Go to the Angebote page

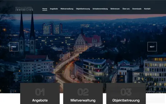click(54, 9)
